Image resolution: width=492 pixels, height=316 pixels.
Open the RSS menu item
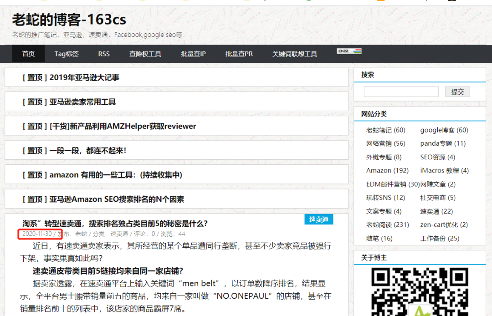tap(104, 54)
